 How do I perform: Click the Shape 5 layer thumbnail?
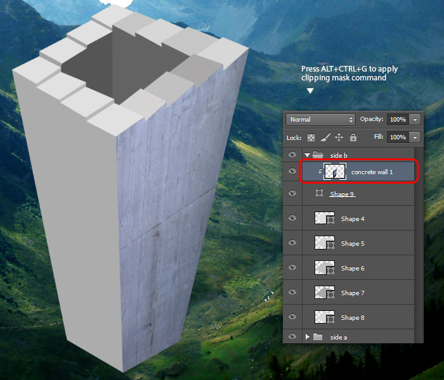point(325,243)
